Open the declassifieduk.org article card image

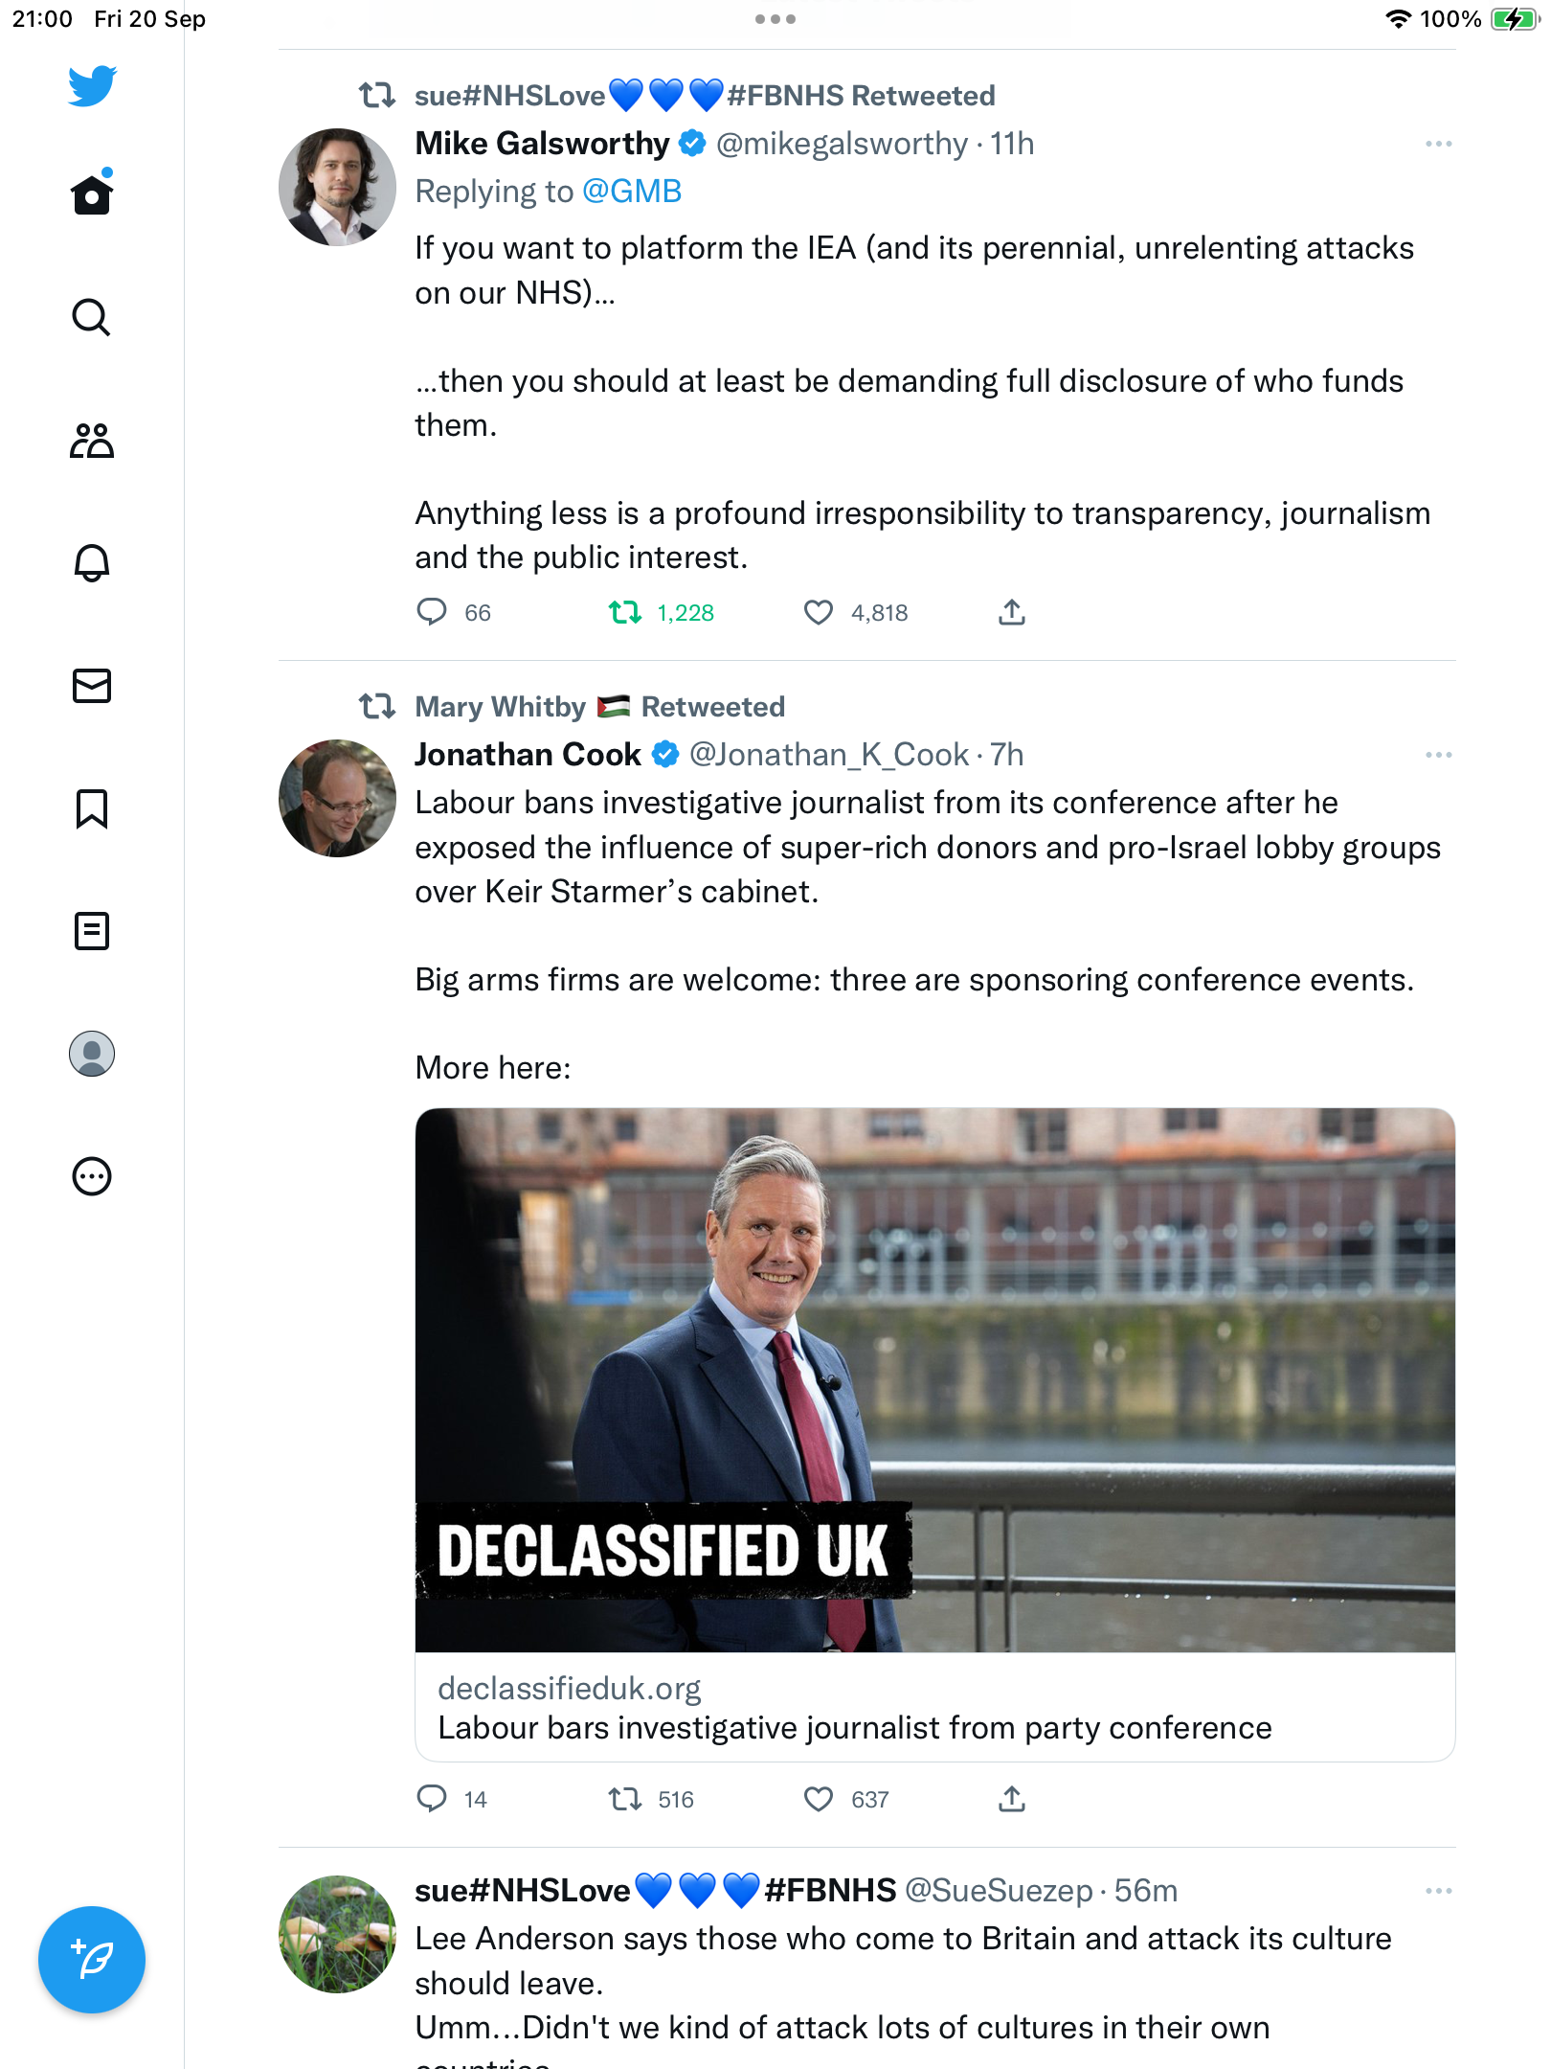coord(935,1380)
